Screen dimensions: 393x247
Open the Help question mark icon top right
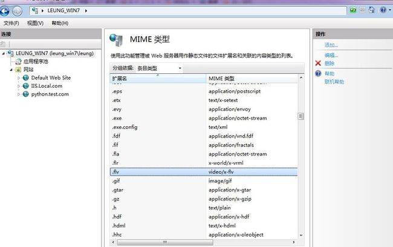pos(383,10)
